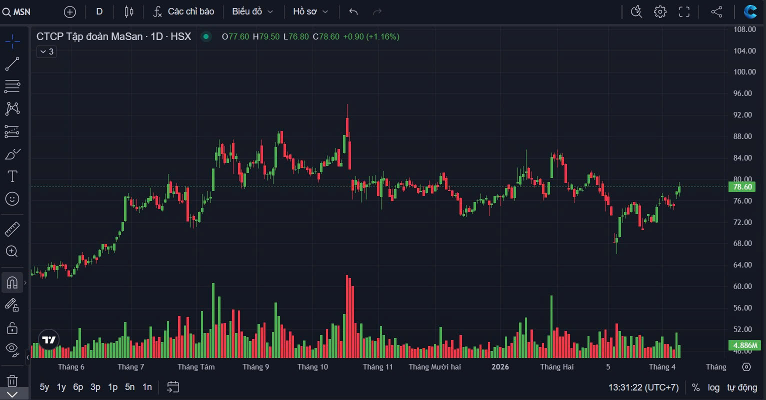Select the 1y time range

[61, 387]
